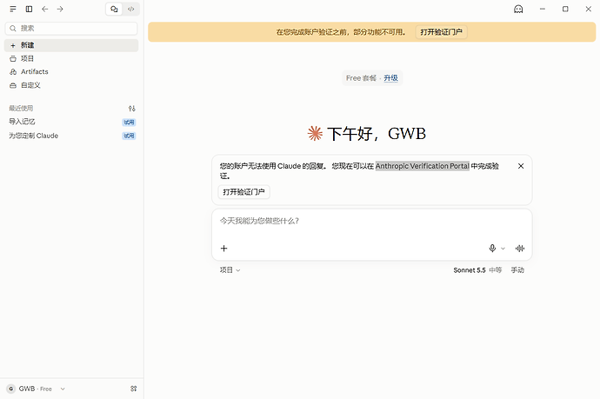Click the 试用 badge beside 为您定制 Claude

pyautogui.click(x=129, y=136)
